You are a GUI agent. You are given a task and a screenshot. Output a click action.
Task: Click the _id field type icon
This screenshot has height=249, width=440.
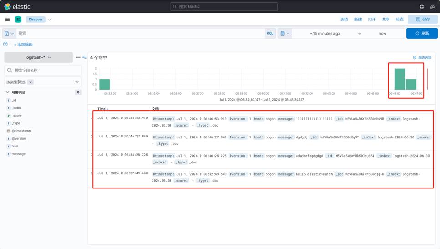(x=9, y=101)
